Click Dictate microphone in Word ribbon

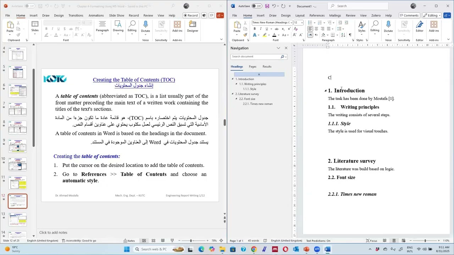[388, 27]
